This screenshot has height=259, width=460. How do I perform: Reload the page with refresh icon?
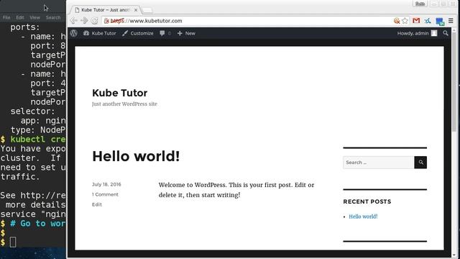point(94,21)
